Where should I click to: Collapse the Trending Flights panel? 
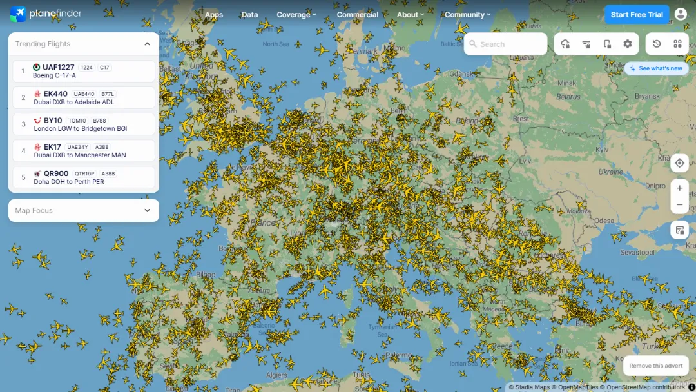click(148, 44)
